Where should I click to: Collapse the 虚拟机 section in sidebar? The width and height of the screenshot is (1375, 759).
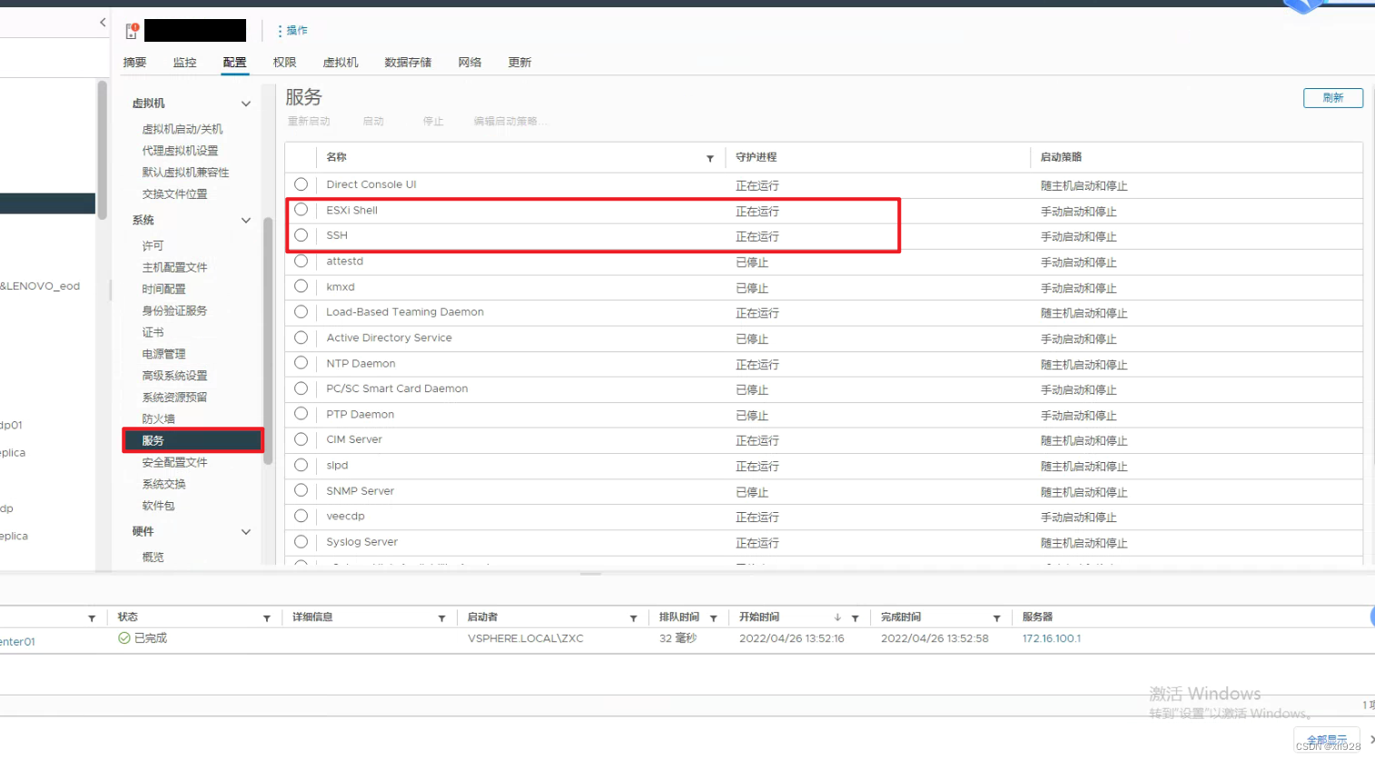[x=246, y=103]
